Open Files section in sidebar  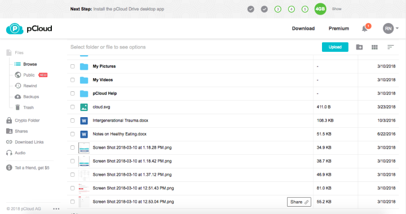(19, 53)
